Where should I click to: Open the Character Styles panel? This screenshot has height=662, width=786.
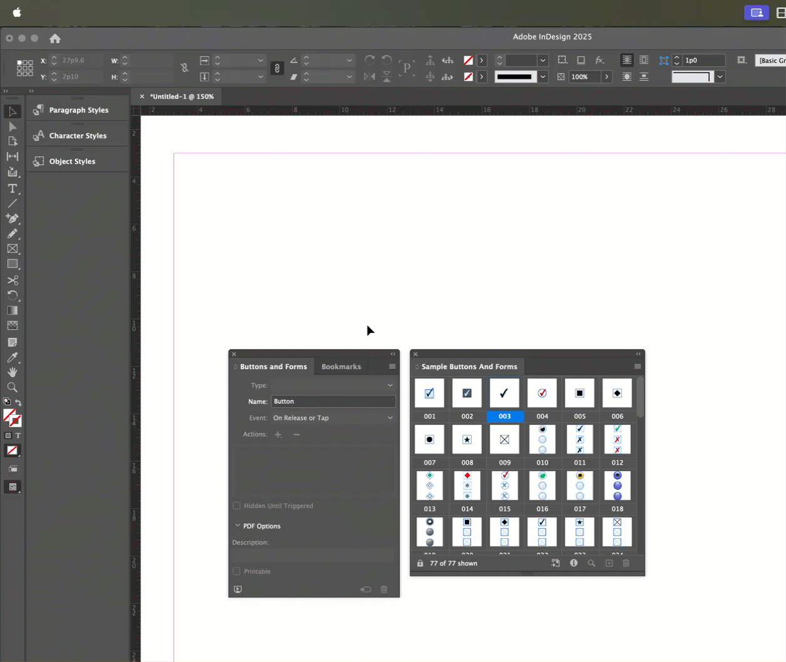tap(78, 136)
